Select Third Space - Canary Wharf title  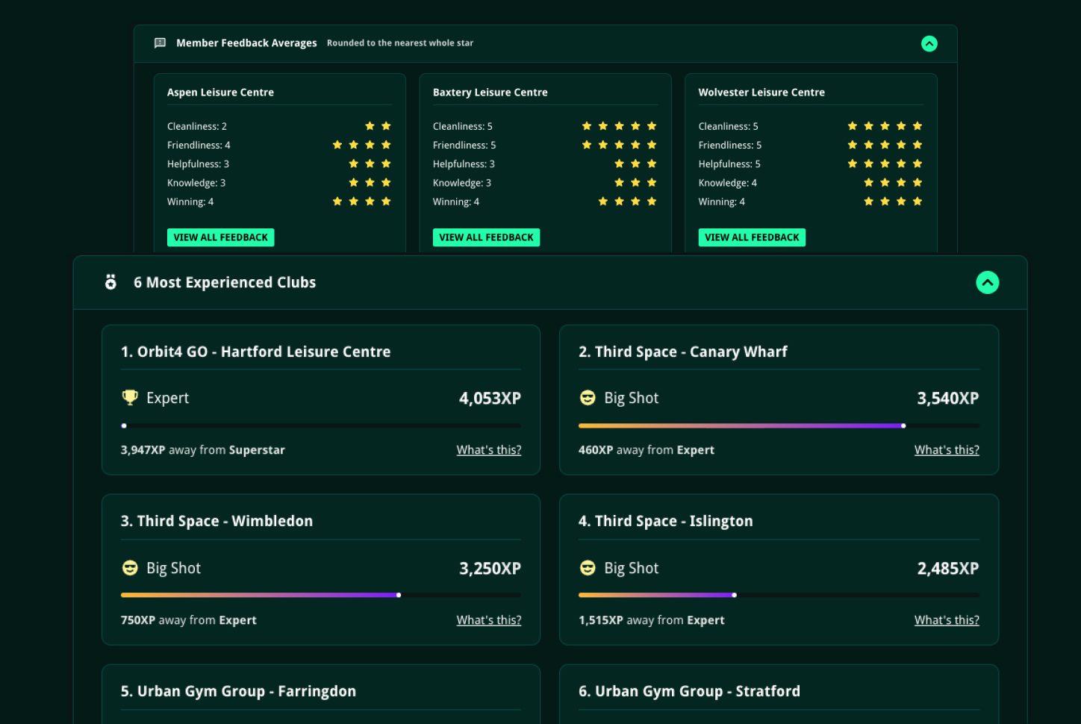(682, 352)
